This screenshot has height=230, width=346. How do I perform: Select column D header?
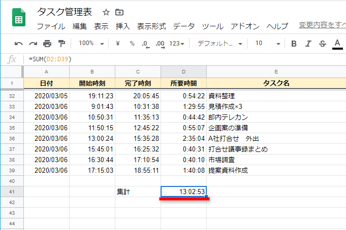point(183,72)
